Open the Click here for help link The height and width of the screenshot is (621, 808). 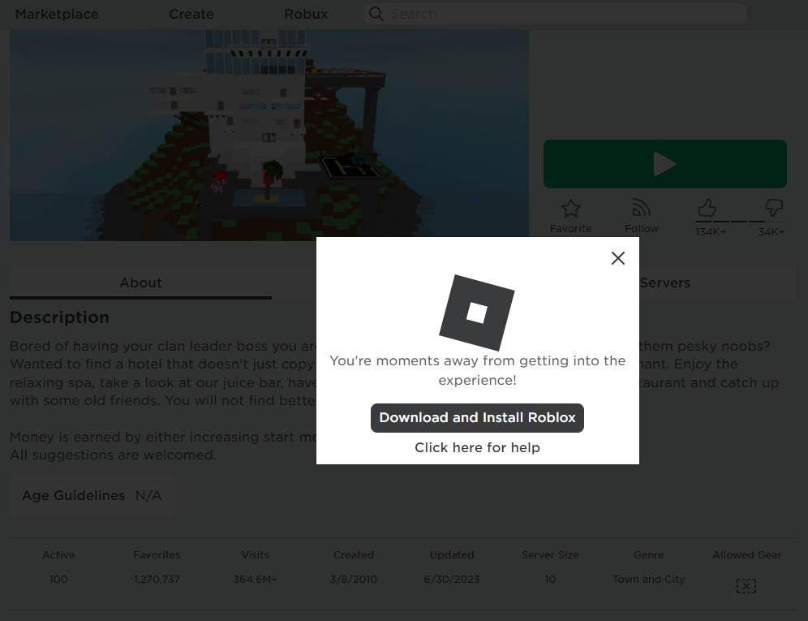coord(477,448)
